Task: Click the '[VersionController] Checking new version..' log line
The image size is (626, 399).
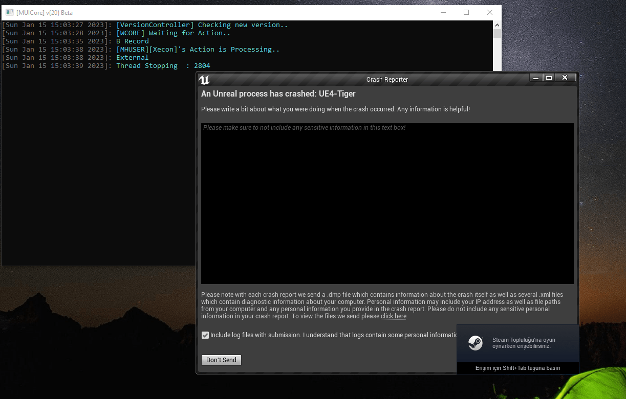Action: click(202, 25)
